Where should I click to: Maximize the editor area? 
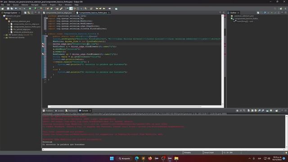(x=224, y=13)
